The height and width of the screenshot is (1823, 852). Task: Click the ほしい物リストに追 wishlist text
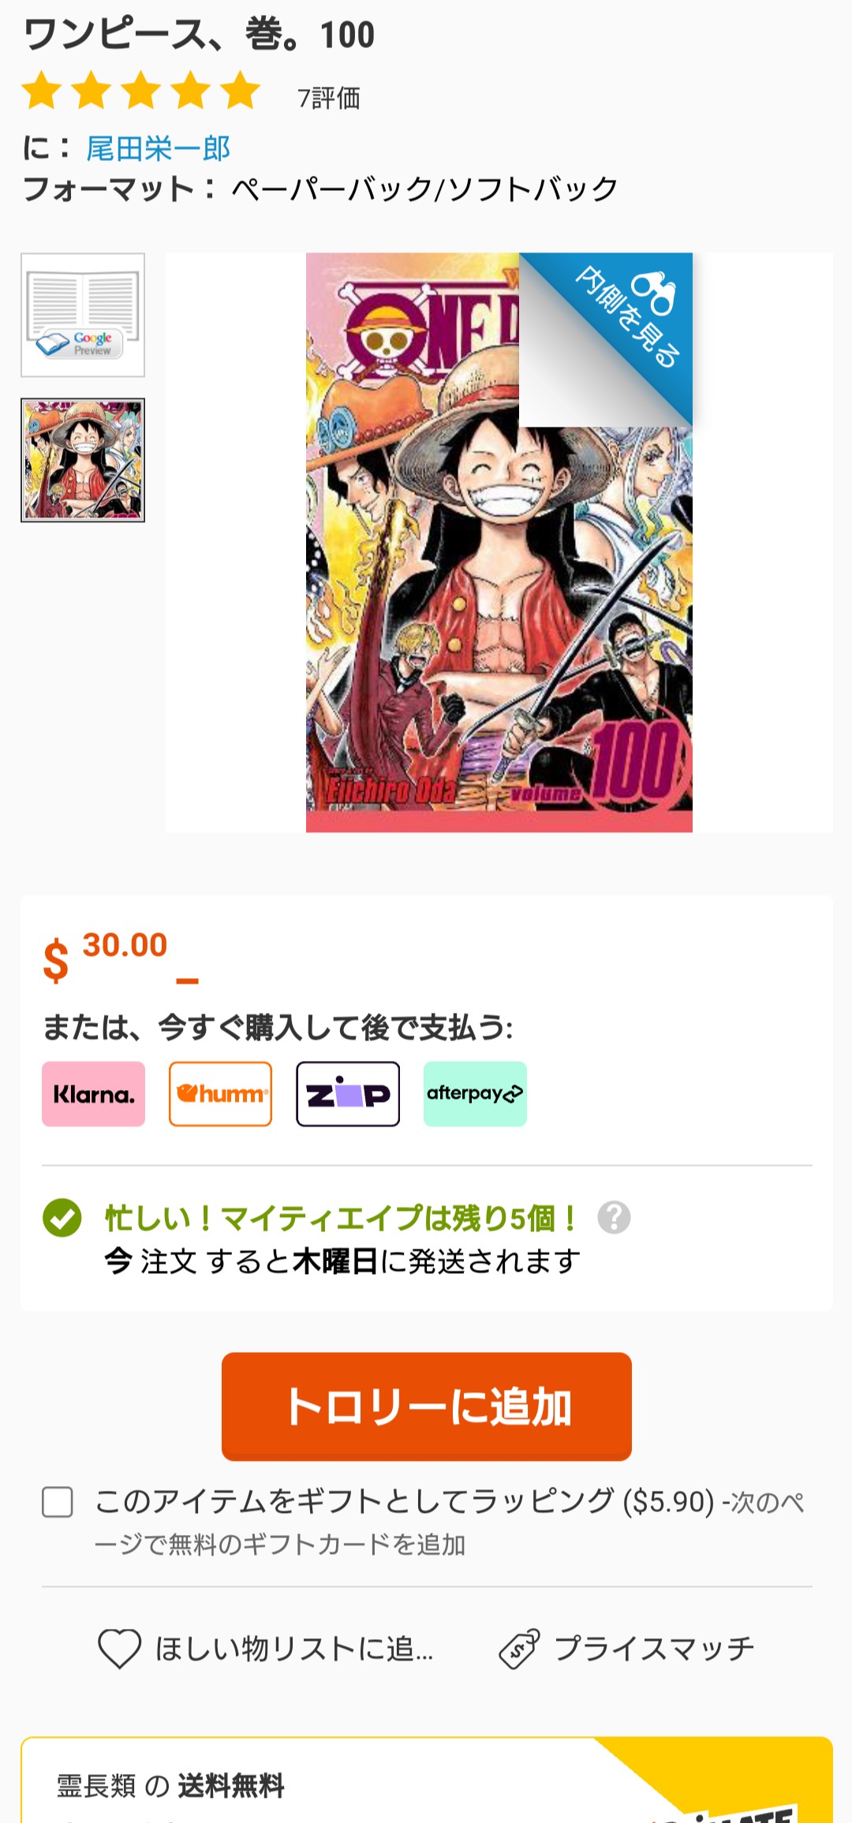pos(294,1649)
